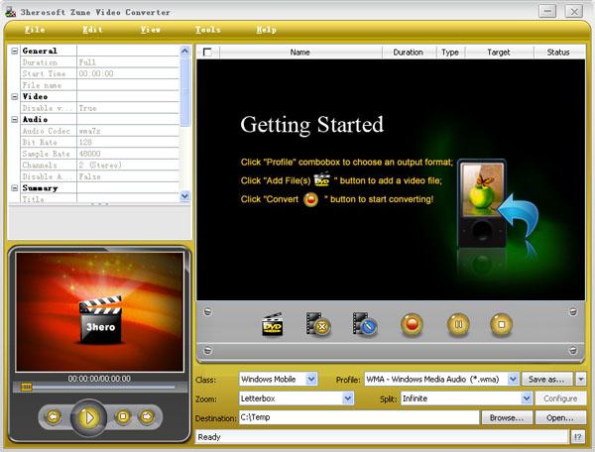Click the help '!?' button in status bar

[577, 437]
